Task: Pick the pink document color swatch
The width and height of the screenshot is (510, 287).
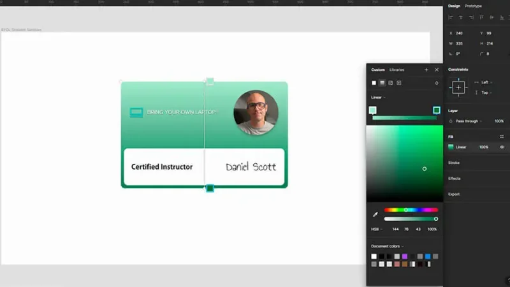Action: pos(397,264)
